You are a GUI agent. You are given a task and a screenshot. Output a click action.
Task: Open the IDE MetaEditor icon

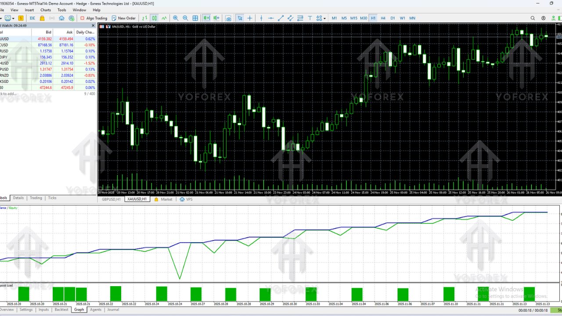32,18
